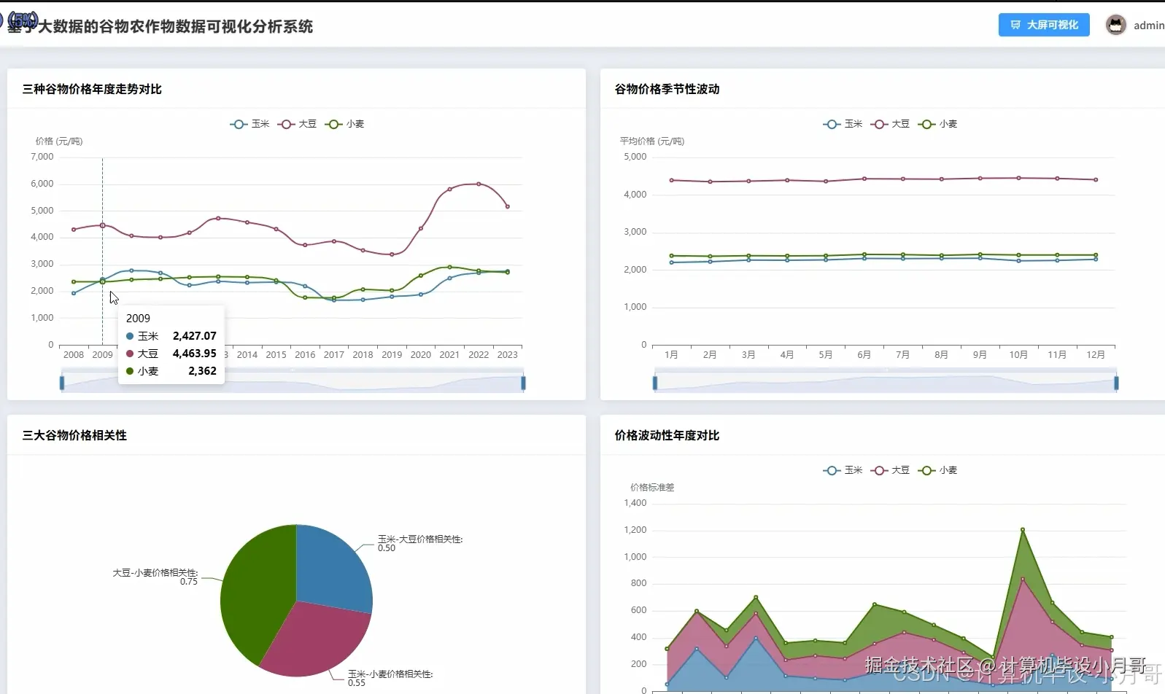Click the 玉米-小麦价格相关性 0.55 label

coord(390,678)
